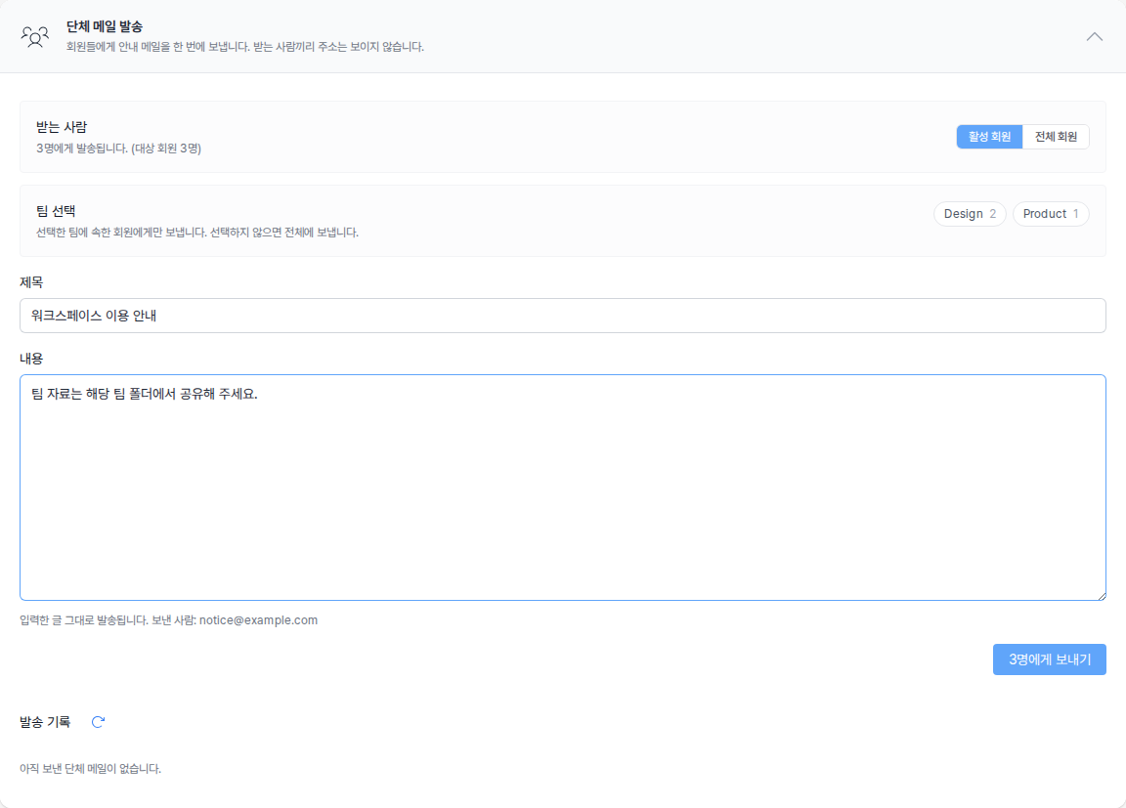This screenshot has height=808, width=1126.
Task: Collapse the 단체 메일 발송 panel with the chevron
Action: tap(1095, 36)
